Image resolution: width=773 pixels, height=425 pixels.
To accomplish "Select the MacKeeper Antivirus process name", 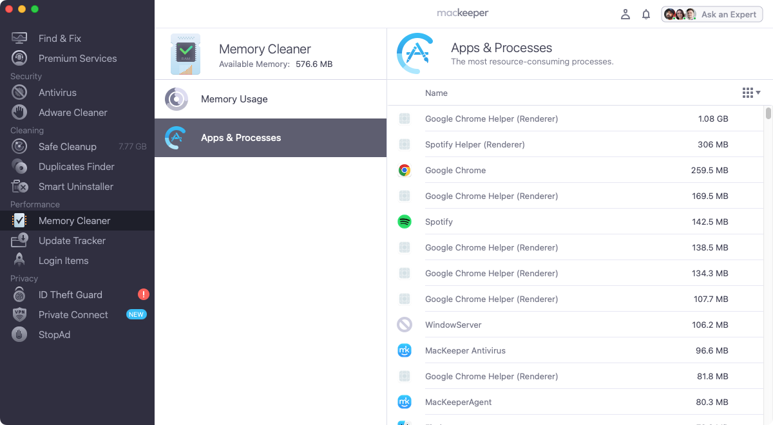I will point(465,350).
